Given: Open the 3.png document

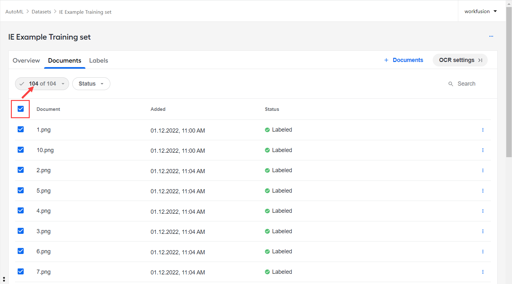Looking at the screenshot, I should click(x=43, y=231).
